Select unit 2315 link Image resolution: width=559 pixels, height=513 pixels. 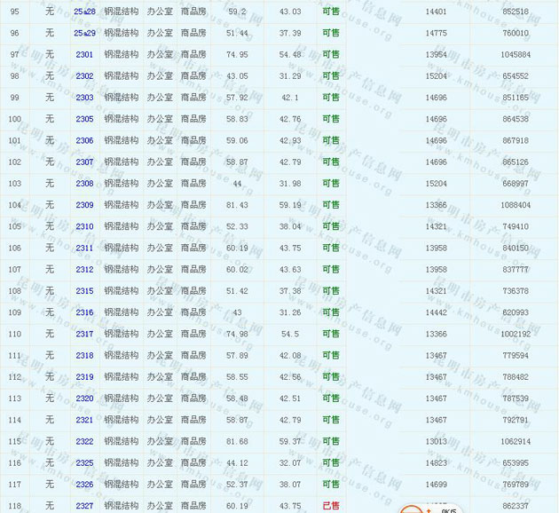84,291
